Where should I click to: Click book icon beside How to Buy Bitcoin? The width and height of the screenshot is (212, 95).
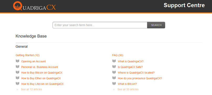[17, 72]
